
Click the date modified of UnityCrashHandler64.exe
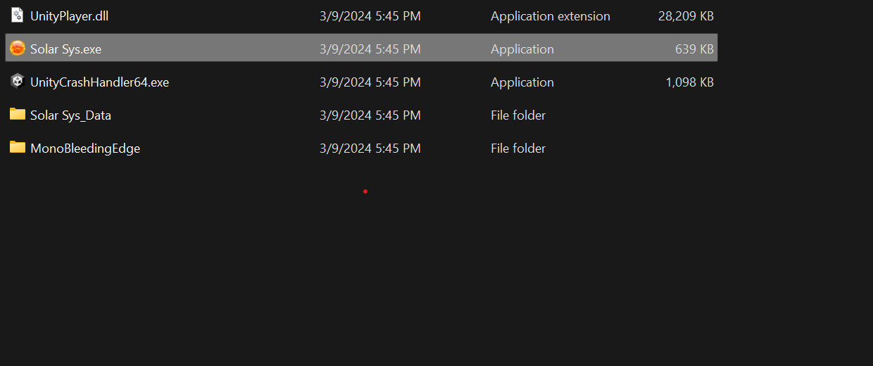click(370, 82)
